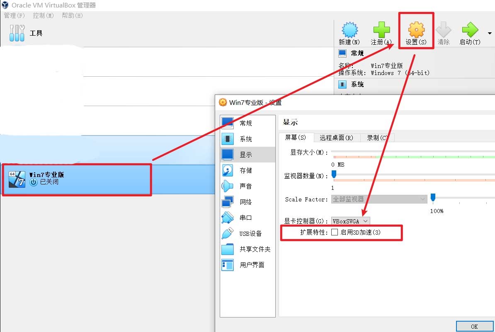Open 串口 category in settings sidebar
Screen dimensions: 495x332
click(x=247, y=218)
